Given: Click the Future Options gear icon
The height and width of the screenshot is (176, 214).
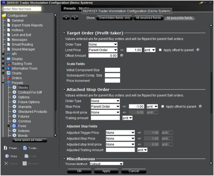Looking at the screenshot, I should pos(14,102).
